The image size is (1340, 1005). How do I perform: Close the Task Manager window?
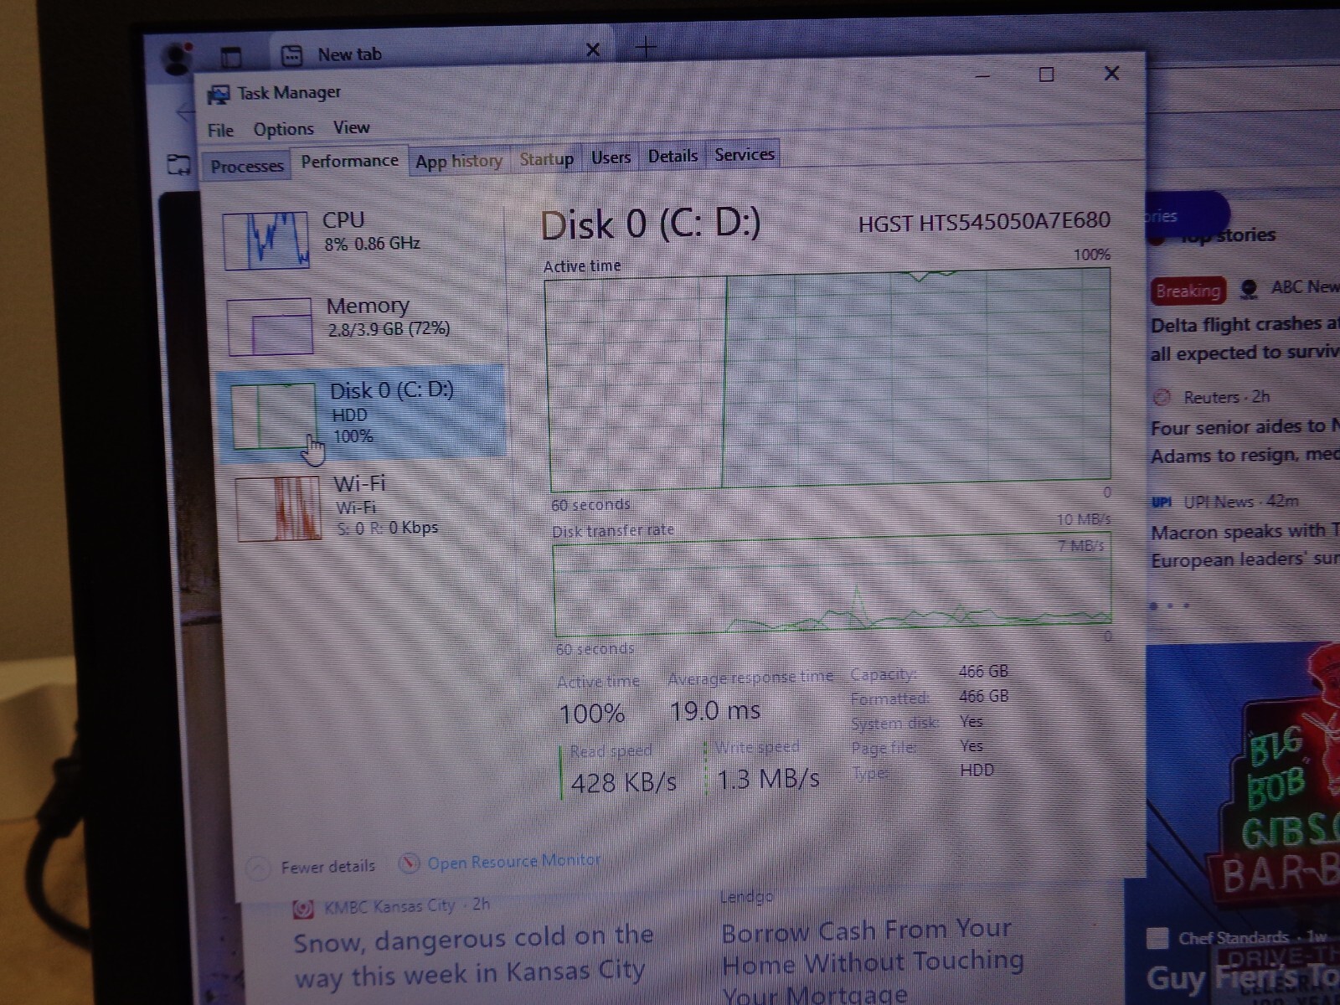point(1111,74)
